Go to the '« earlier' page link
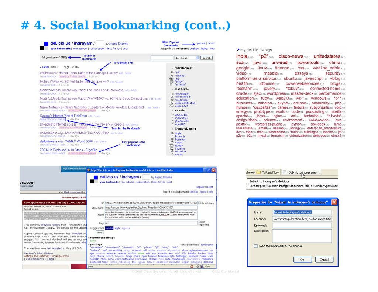 44,67
